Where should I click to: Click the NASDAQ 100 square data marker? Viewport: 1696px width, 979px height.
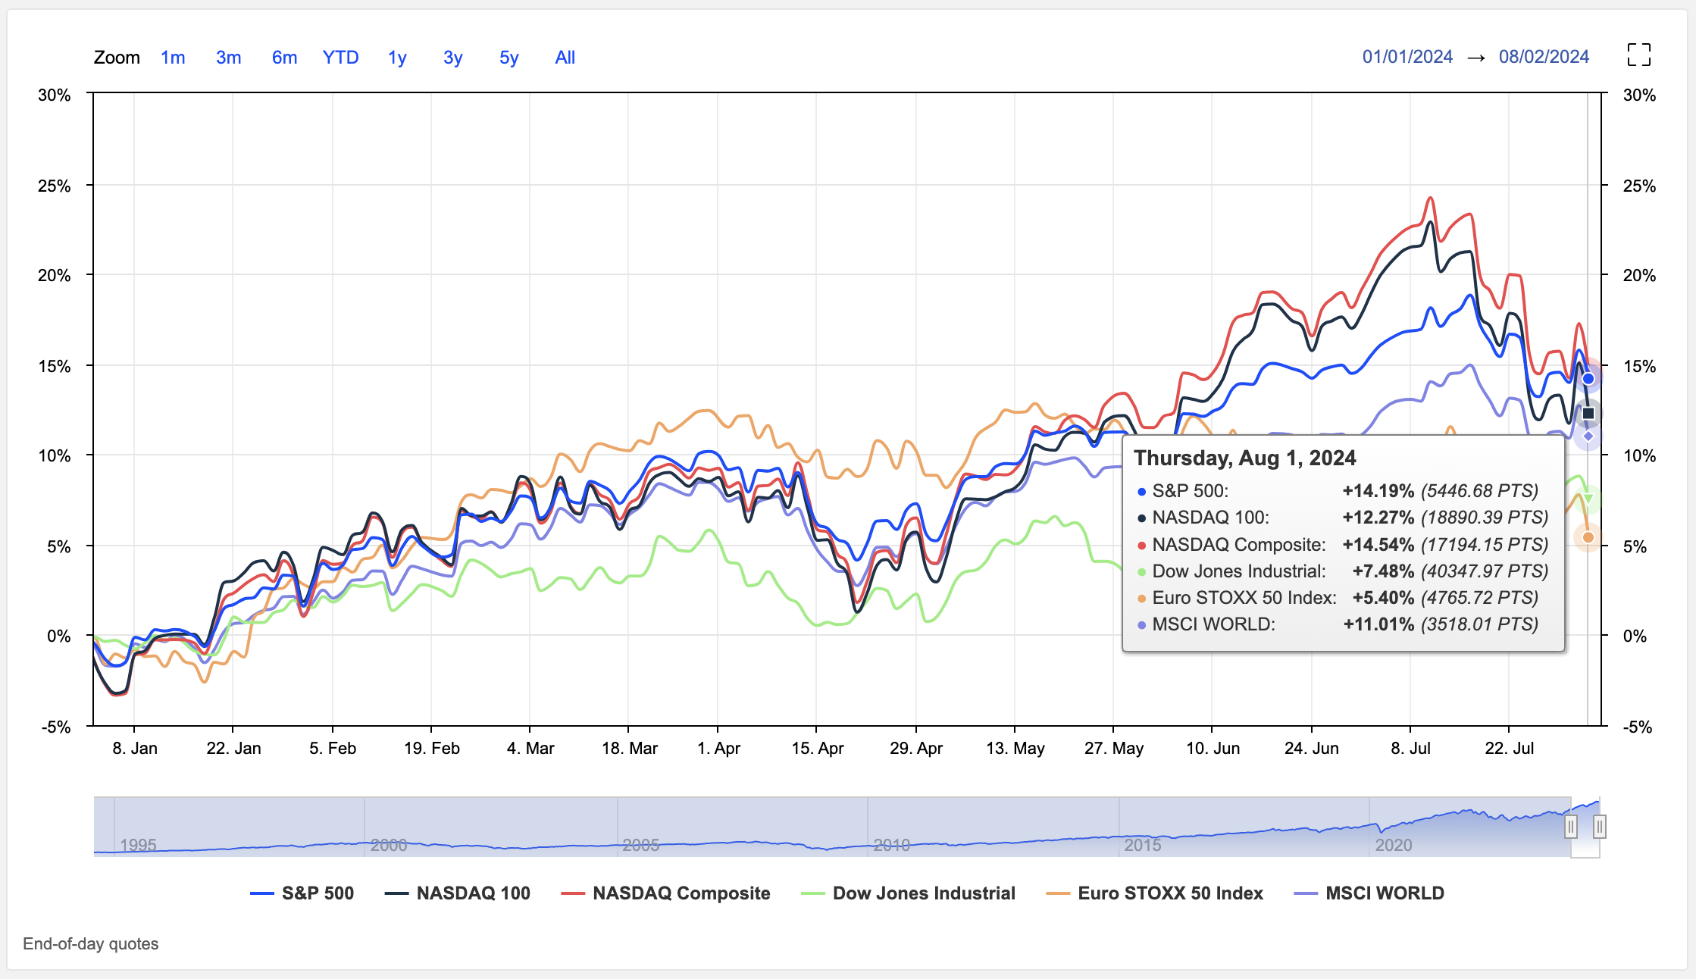click(1588, 413)
